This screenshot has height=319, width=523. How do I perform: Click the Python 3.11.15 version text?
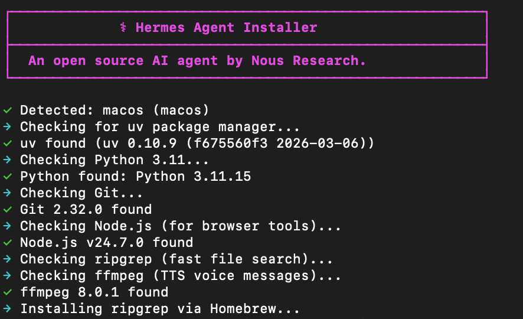(194, 177)
